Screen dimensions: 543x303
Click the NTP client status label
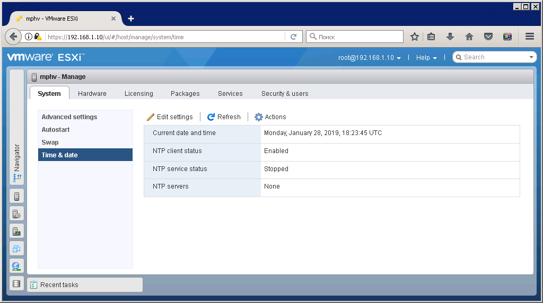click(x=177, y=151)
